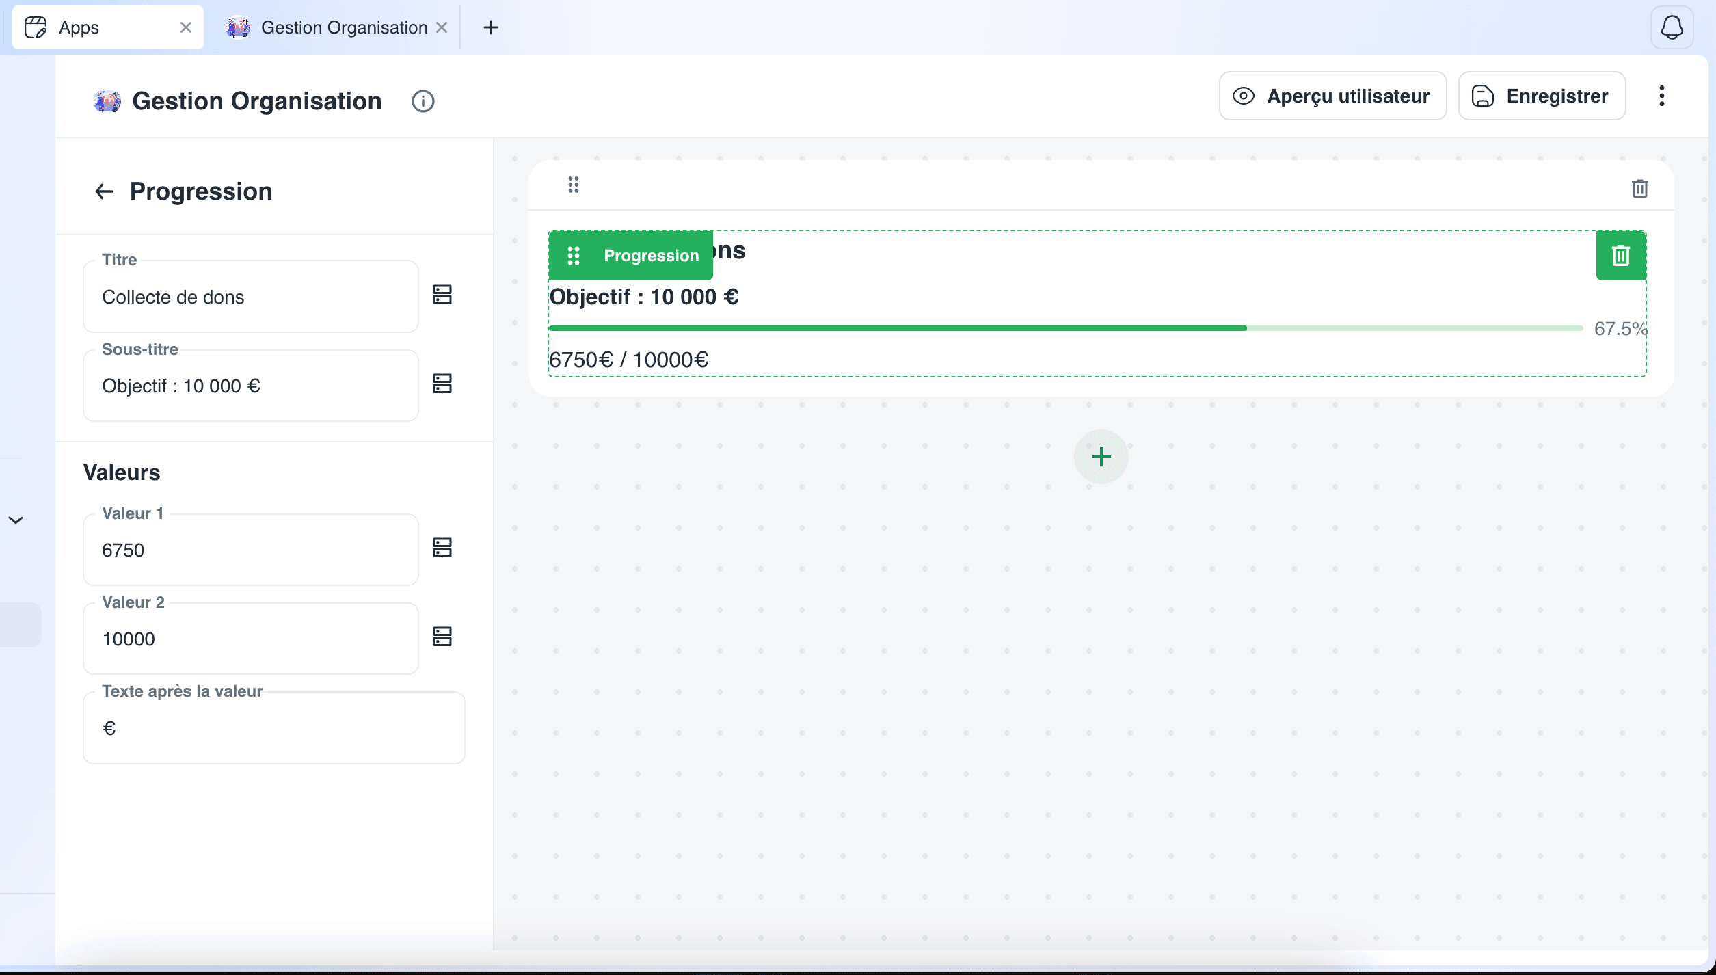Click the Titre input with Collecte de dons
Screen dimensions: 1716x975
click(251, 297)
